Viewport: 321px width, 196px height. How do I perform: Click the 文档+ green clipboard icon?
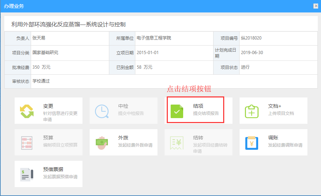click(x=252, y=111)
